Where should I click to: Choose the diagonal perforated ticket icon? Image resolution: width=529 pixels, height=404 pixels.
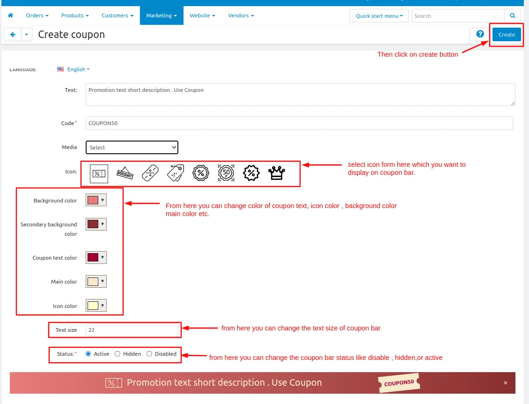click(x=150, y=173)
